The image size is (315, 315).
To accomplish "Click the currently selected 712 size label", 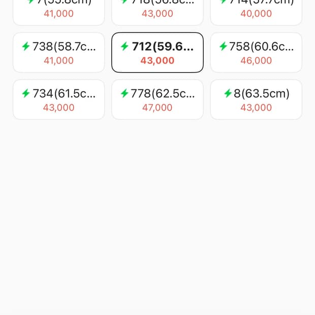I will tap(163, 47).
